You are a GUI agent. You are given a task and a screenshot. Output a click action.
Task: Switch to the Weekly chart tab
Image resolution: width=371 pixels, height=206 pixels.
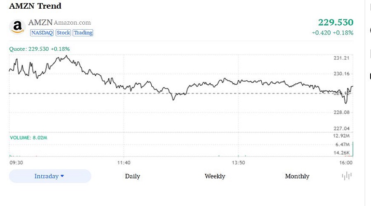(x=215, y=176)
